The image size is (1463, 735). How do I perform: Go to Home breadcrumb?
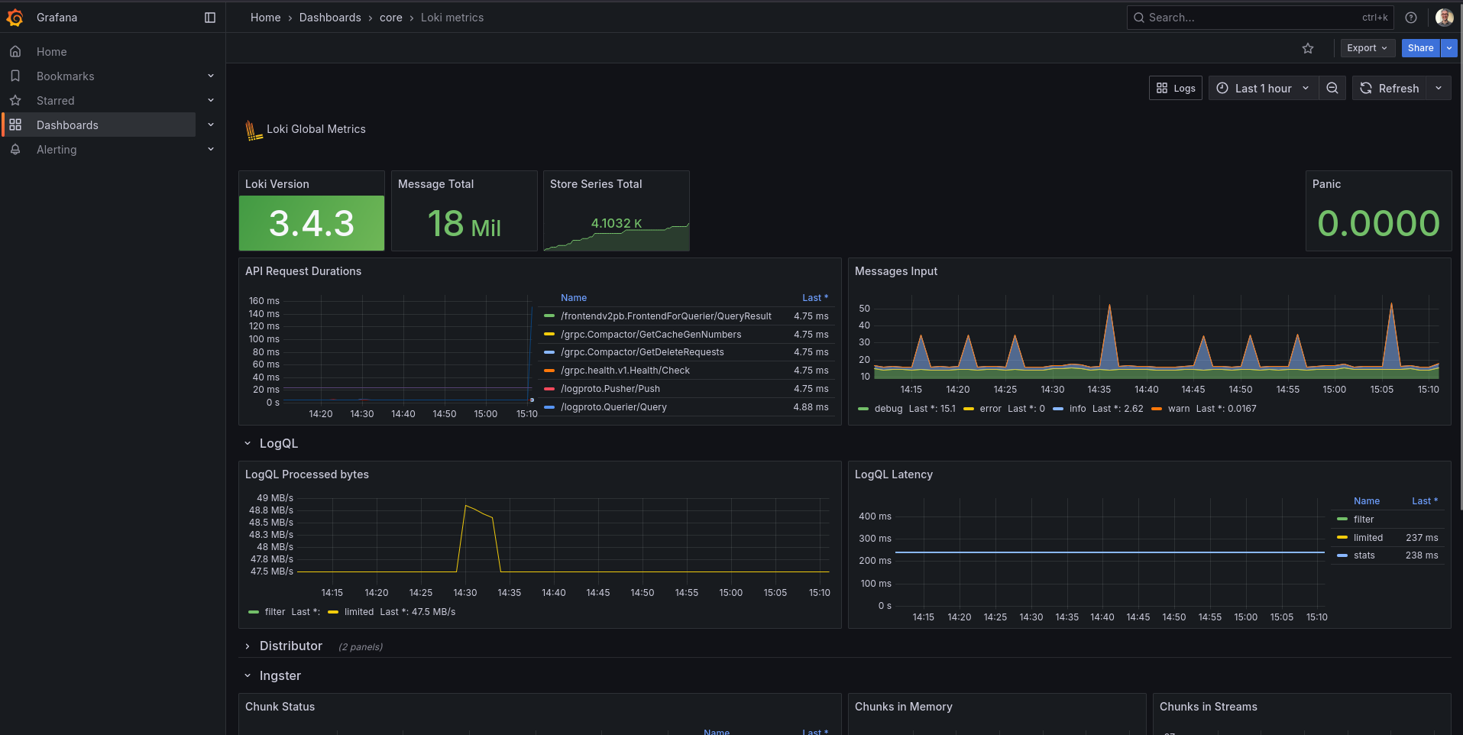point(266,18)
